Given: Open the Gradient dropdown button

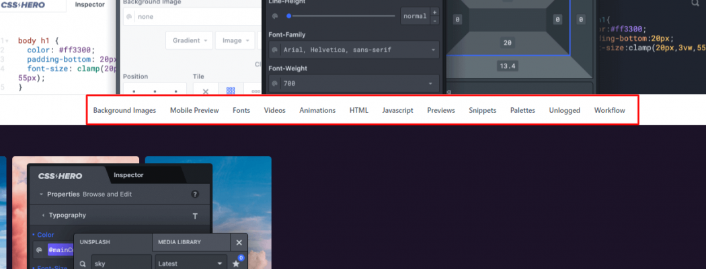Looking at the screenshot, I should tap(189, 40).
